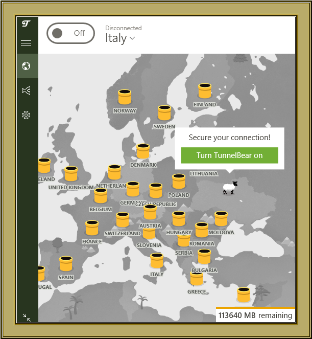Toggle the VPN Off switch on
The width and height of the screenshot is (312, 339).
(70, 33)
